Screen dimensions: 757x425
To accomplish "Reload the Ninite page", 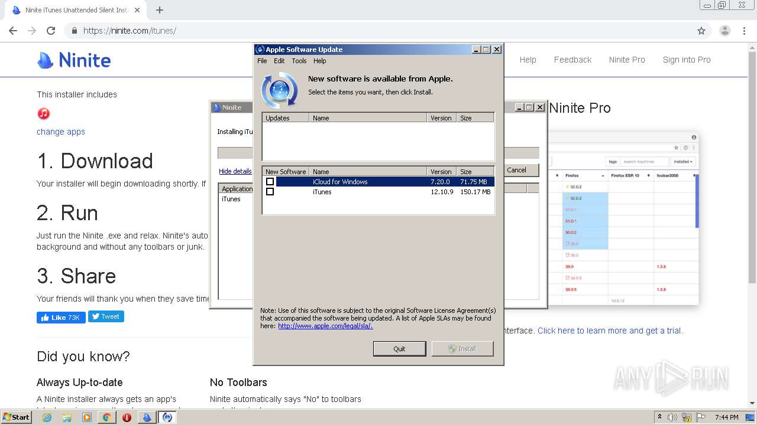I will 51,31.
